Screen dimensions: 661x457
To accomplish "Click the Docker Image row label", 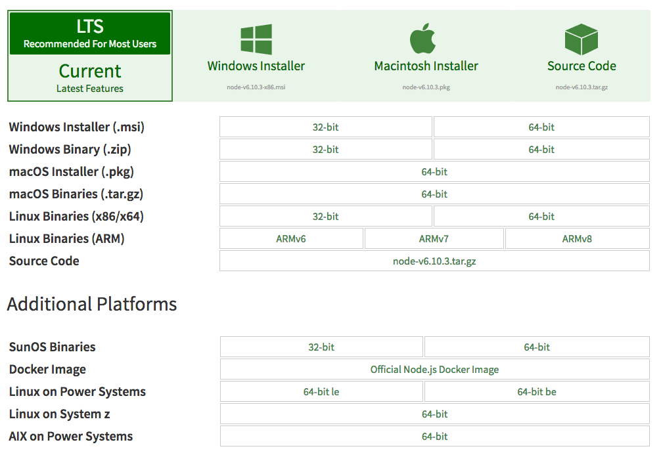I will point(47,369).
